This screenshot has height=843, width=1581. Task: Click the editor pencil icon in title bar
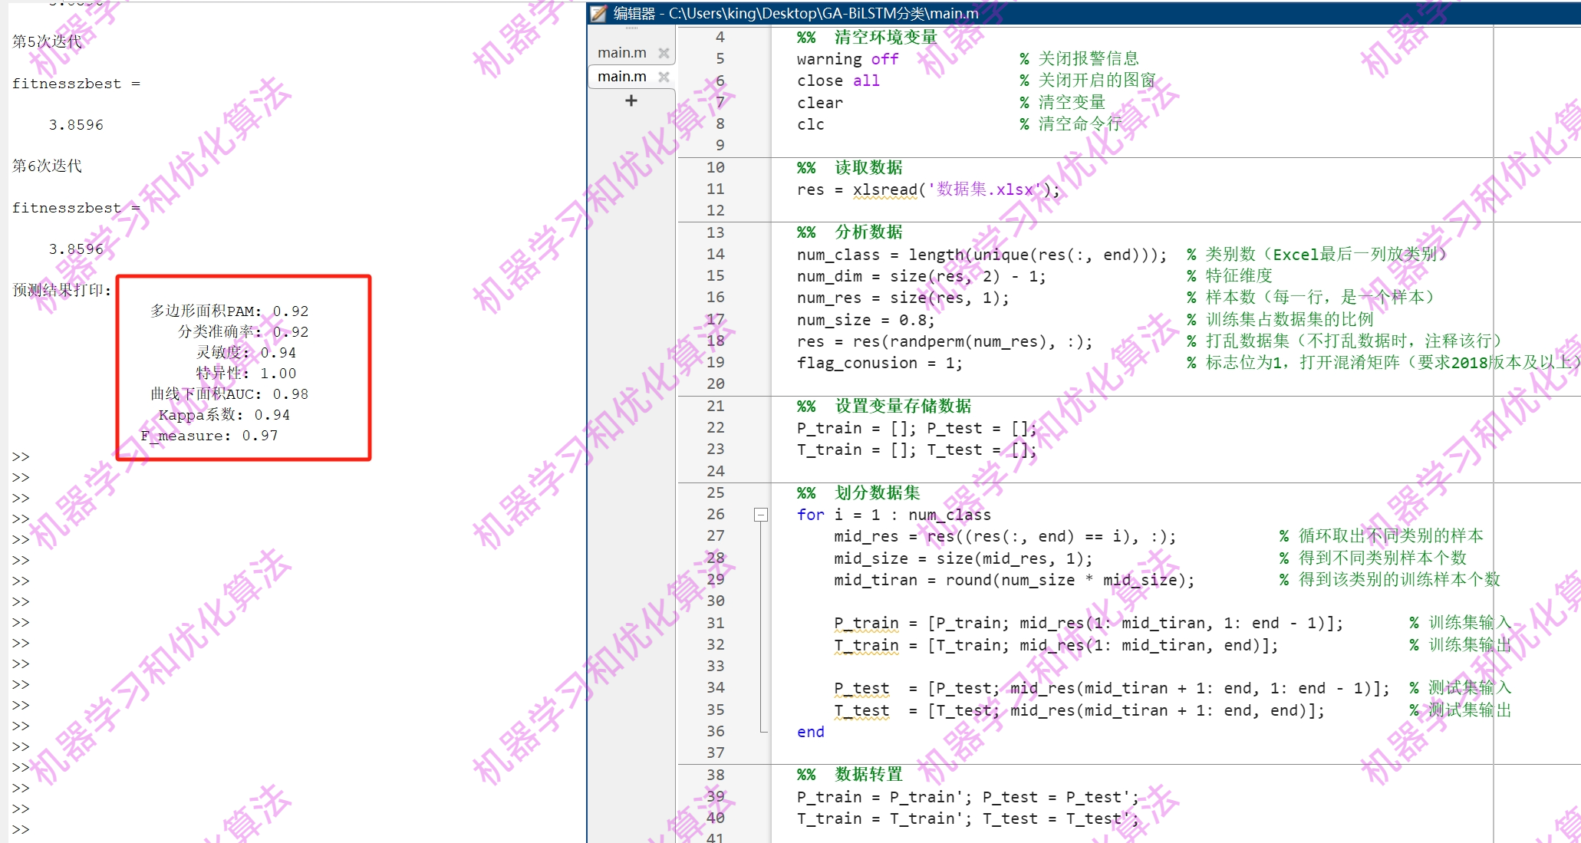pyautogui.click(x=599, y=13)
